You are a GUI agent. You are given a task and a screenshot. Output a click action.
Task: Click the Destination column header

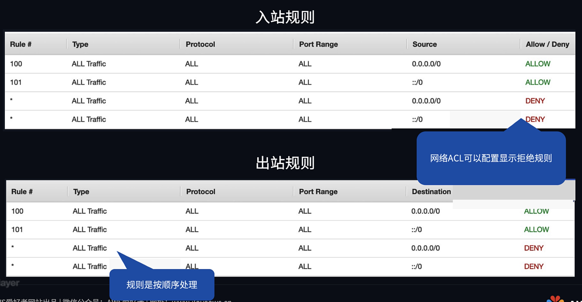(x=431, y=192)
